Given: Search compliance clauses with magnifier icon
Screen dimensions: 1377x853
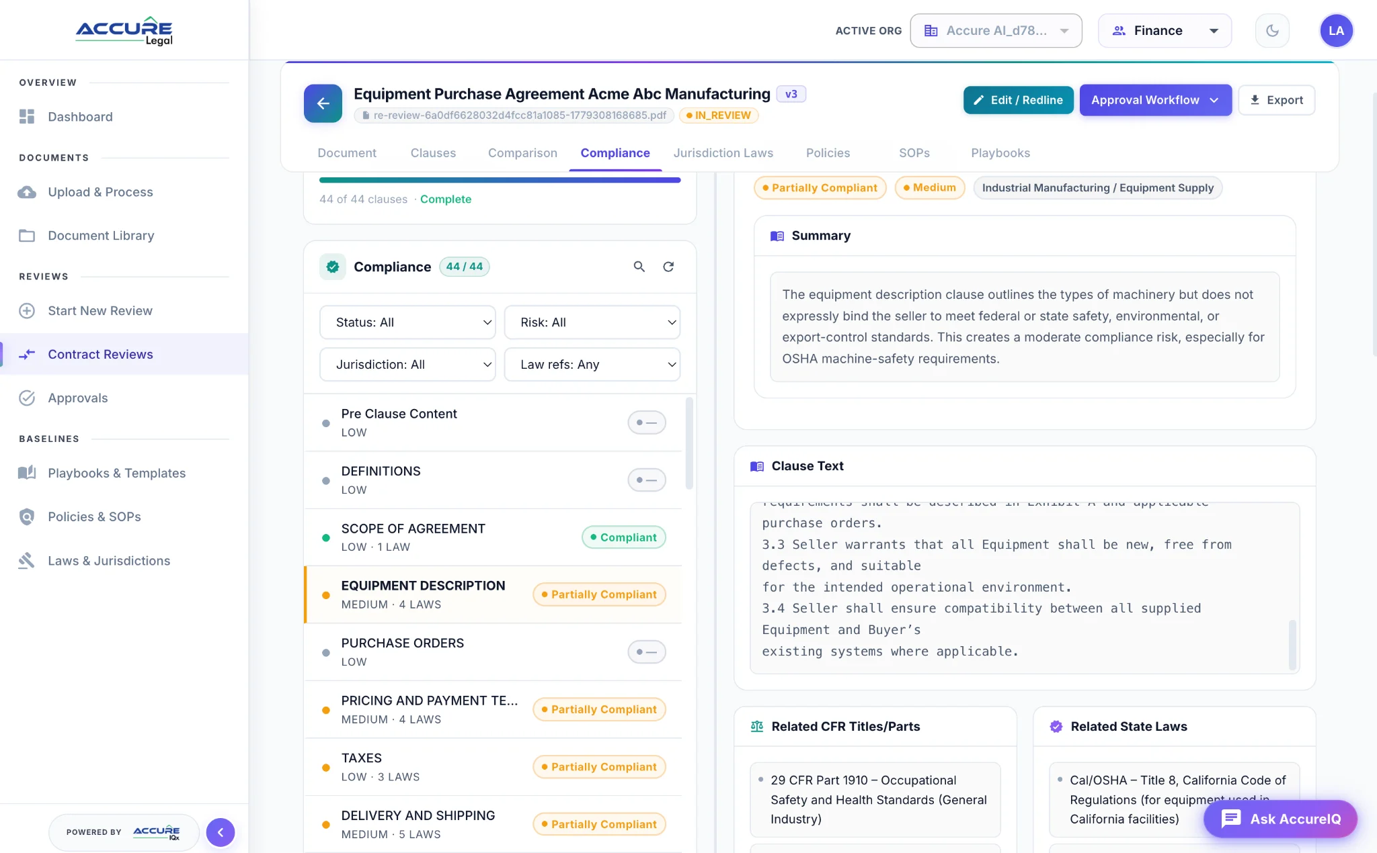Looking at the screenshot, I should (x=639, y=267).
